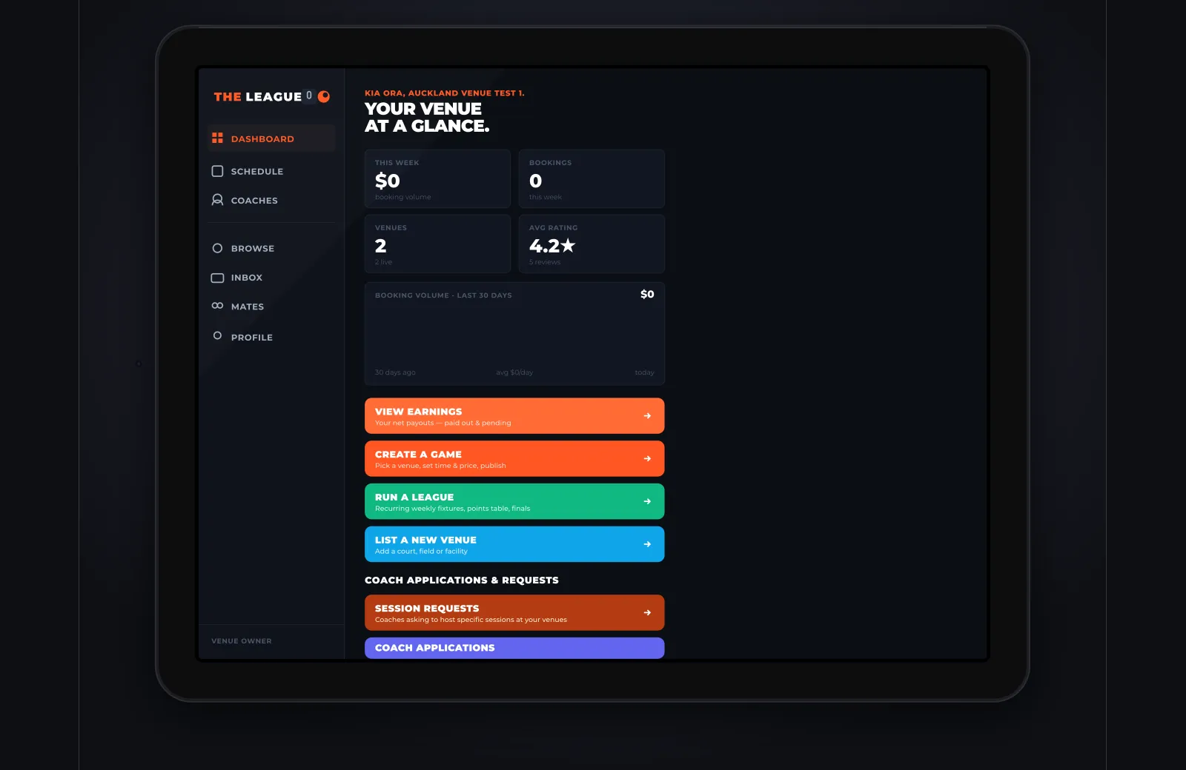
Task: Click the 'Venue Owner' role label
Action: point(242,641)
